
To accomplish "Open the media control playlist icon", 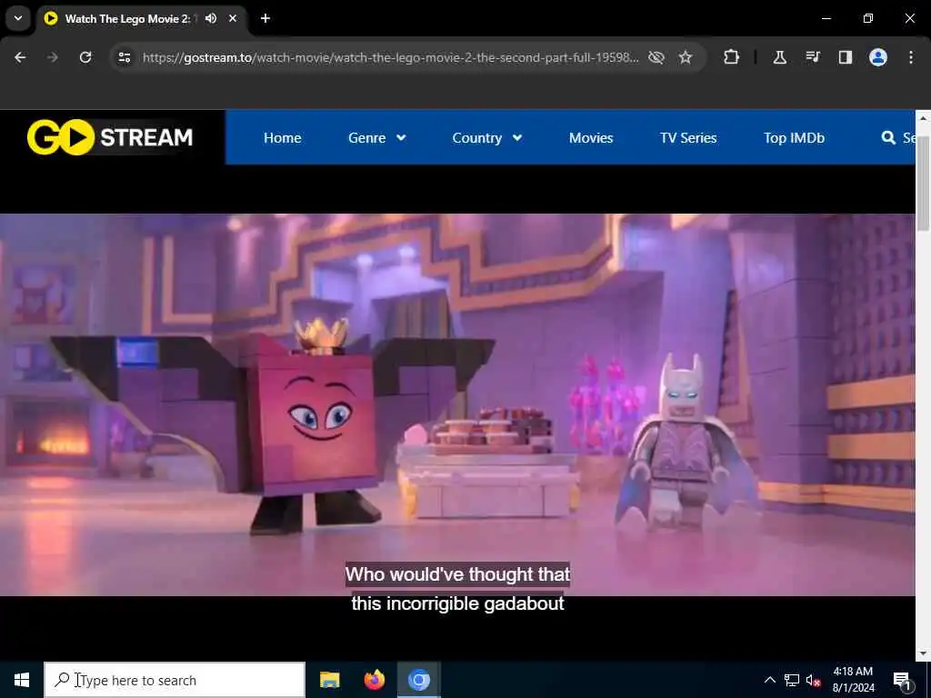I will click(x=813, y=57).
